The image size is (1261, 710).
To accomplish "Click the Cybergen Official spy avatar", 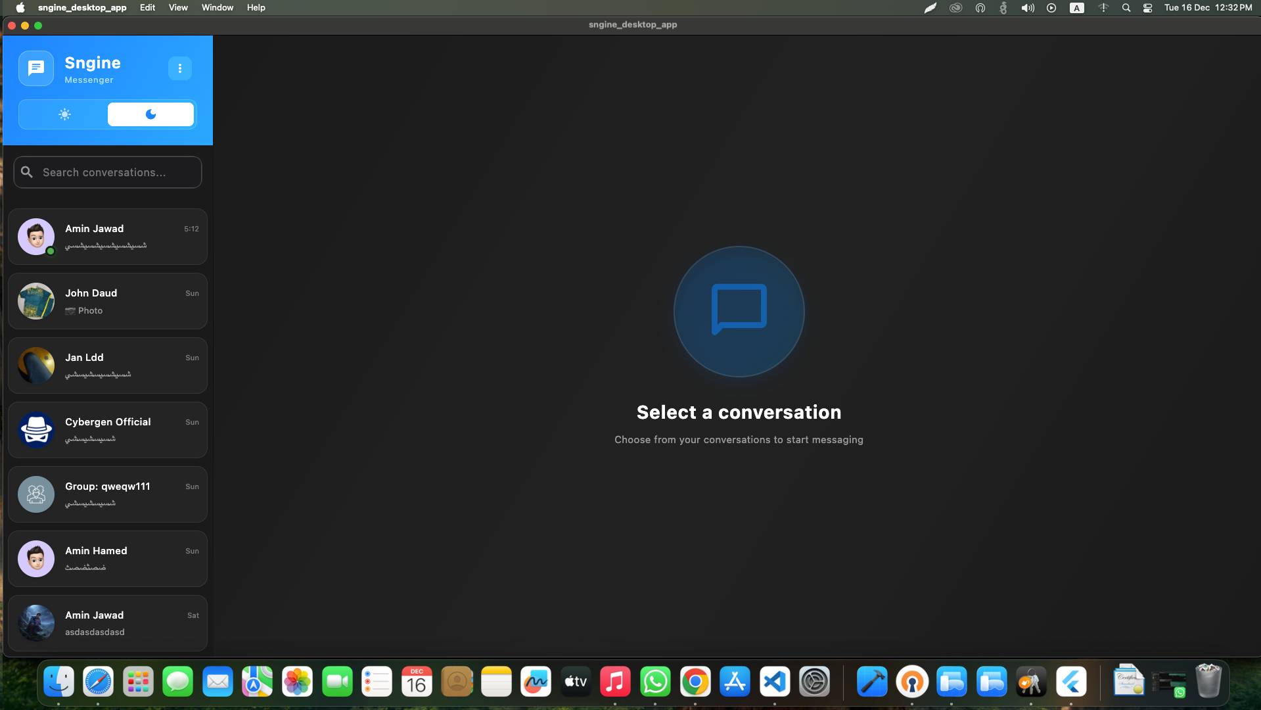I will pos(35,430).
